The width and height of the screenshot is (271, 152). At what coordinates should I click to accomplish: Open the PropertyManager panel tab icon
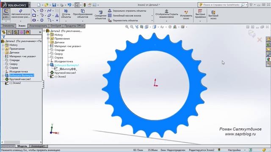pyautogui.click(x=9, y=32)
